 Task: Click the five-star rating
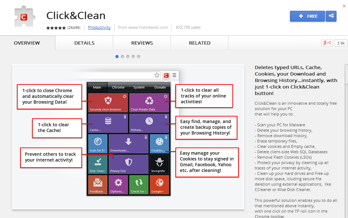click(56, 28)
